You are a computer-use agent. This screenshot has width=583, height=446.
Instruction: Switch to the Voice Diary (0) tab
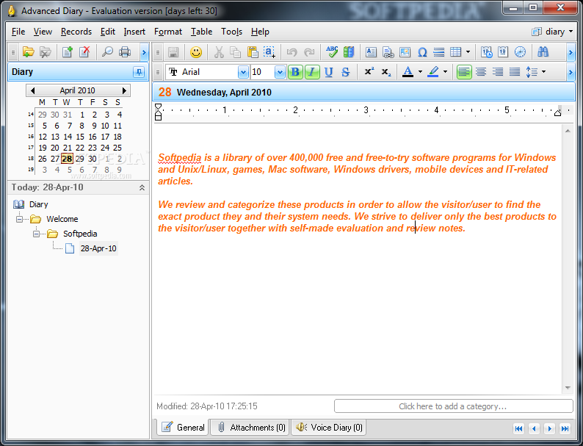(x=329, y=428)
